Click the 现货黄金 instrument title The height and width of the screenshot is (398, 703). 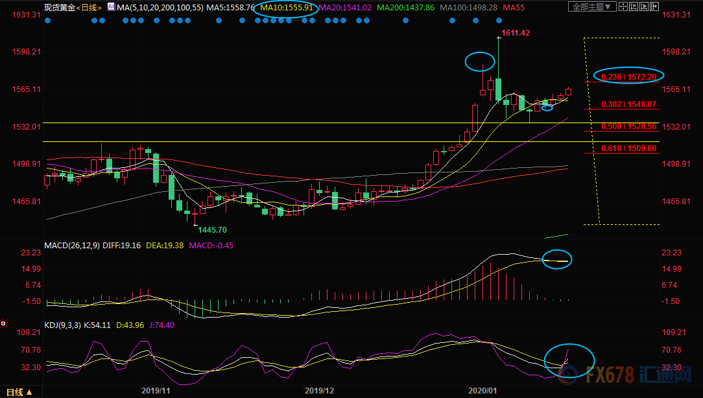click(60, 8)
